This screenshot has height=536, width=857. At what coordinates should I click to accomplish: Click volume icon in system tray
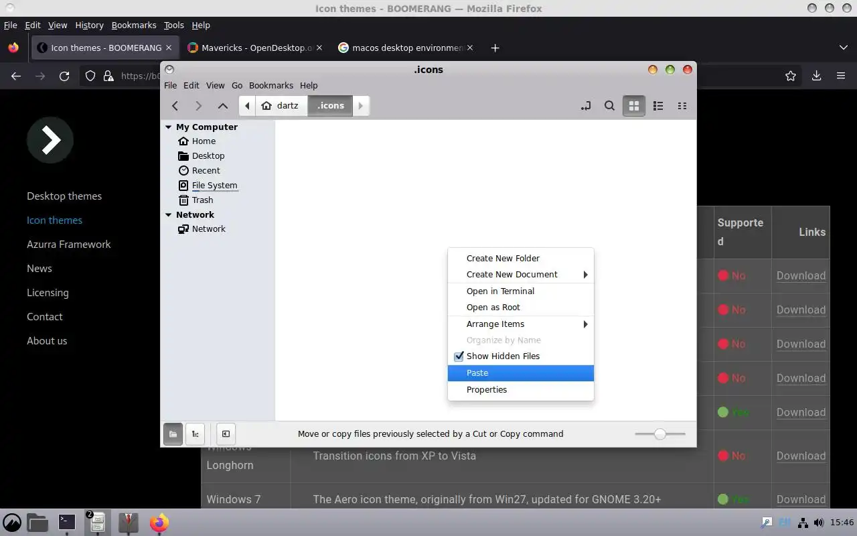818,523
